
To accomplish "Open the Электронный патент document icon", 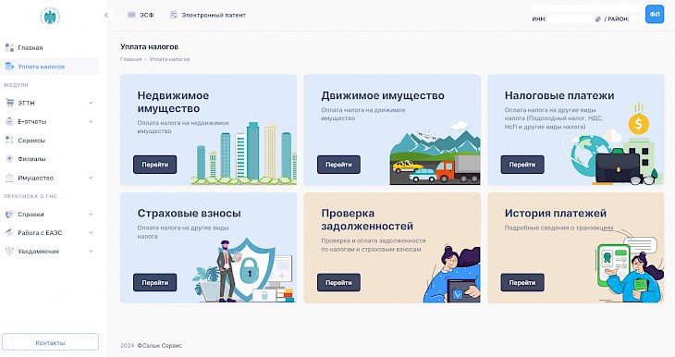I will pyautogui.click(x=173, y=15).
